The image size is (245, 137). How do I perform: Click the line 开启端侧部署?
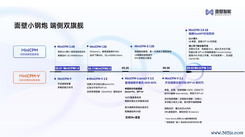coord(64,84)
